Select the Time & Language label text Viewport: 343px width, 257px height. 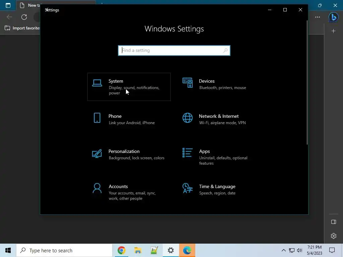[x=217, y=186]
